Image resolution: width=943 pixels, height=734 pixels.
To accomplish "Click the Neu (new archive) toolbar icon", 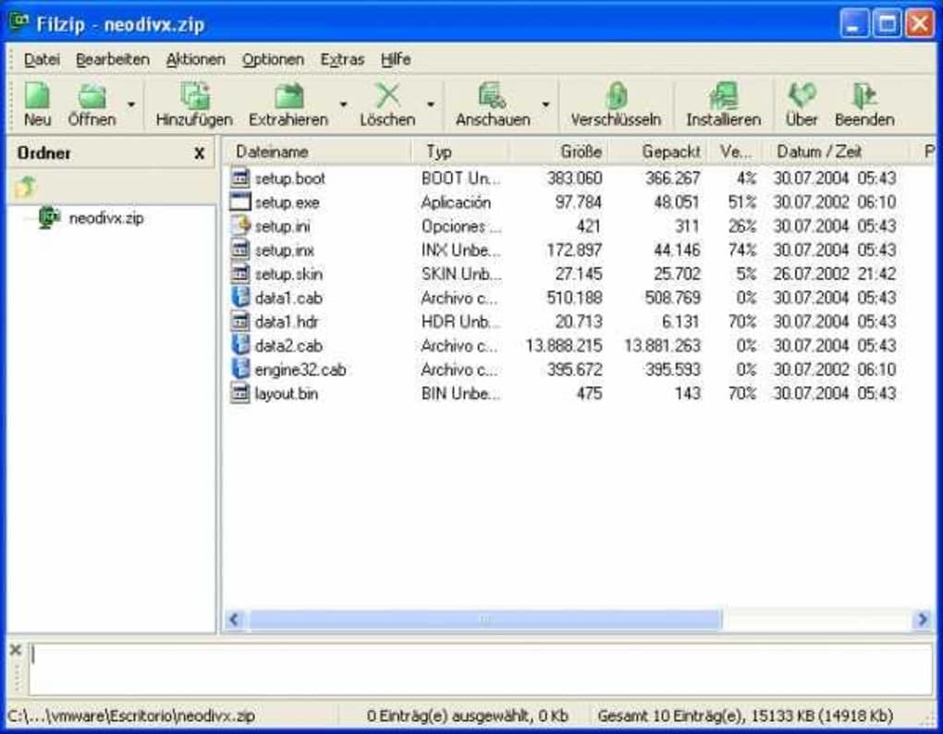I will tap(37, 95).
